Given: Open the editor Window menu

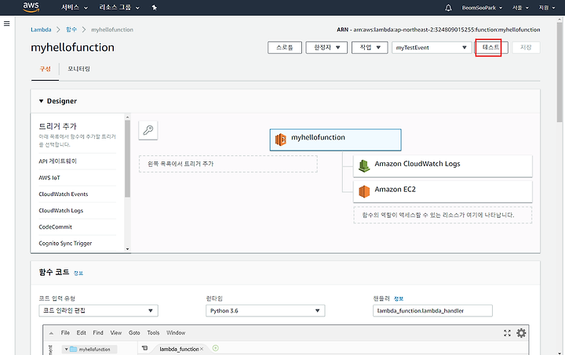Looking at the screenshot, I should coord(176,333).
